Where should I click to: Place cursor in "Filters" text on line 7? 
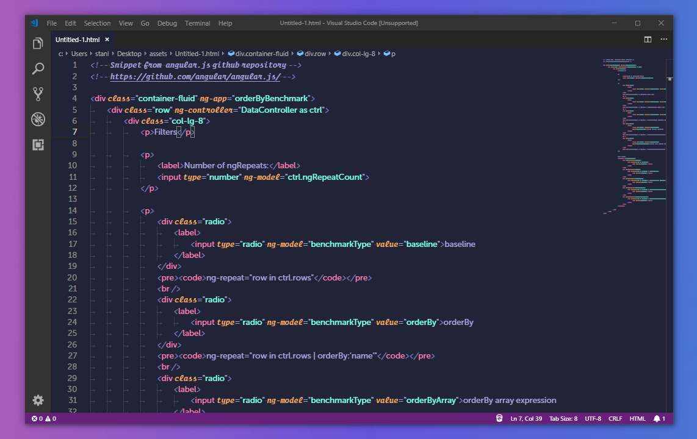tap(165, 132)
